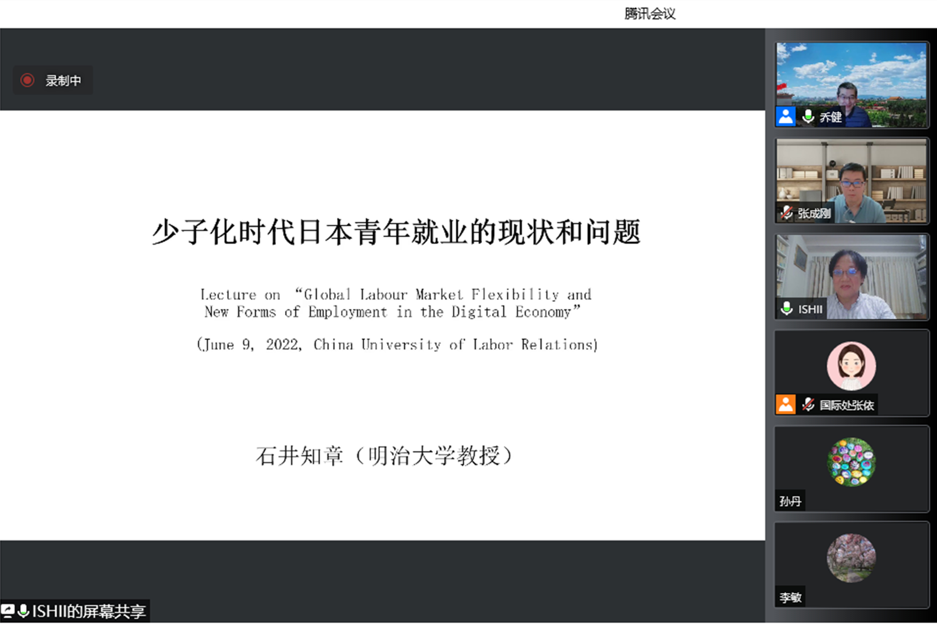Click the green mic icon on ISHII's tile
Screen dimensions: 937x624
click(x=786, y=309)
